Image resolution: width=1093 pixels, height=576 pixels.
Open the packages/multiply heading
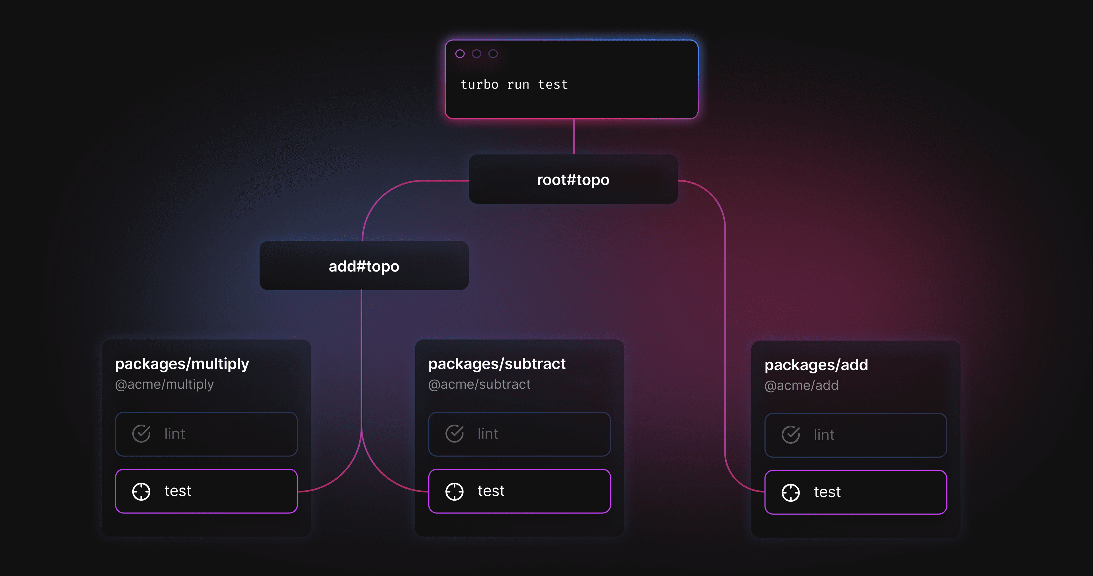(x=182, y=364)
